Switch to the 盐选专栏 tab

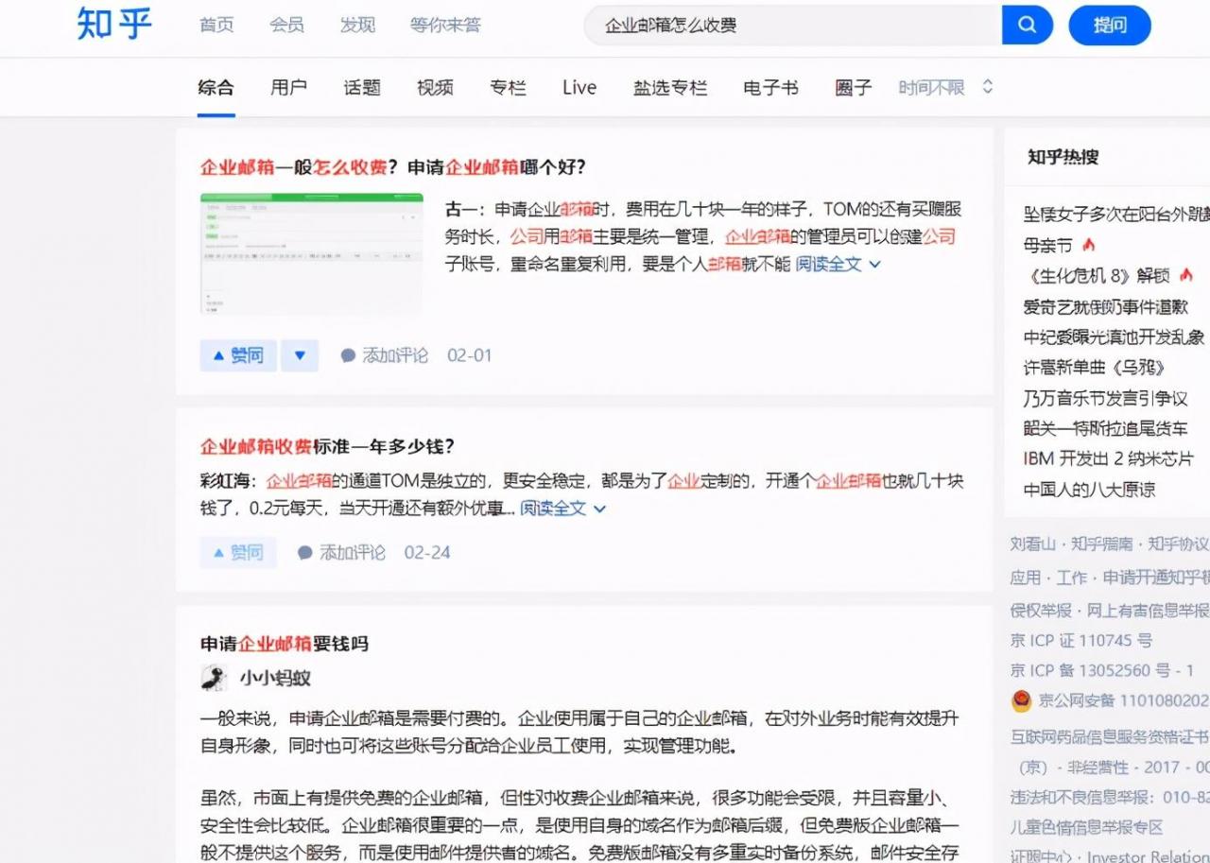[670, 86]
